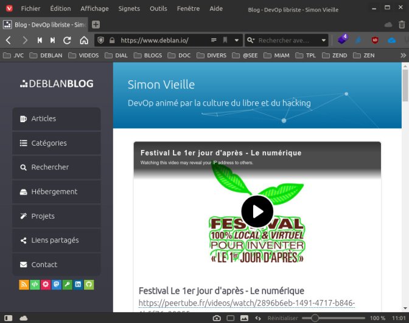409x323 pixels.
Task: Open the GitHub profile icon link
Action: tap(89, 284)
